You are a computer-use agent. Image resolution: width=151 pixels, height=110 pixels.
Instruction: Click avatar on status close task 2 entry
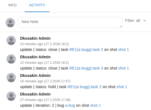pyautogui.click(x=11, y=40)
